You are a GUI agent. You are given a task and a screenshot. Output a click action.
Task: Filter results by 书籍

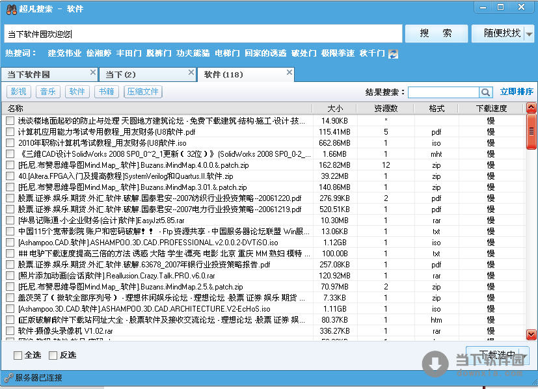(x=107, y=92)
